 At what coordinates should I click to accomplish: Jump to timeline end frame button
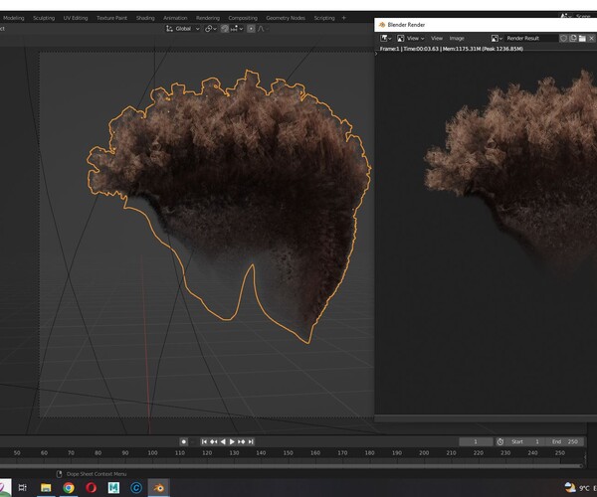click(251, 441)
